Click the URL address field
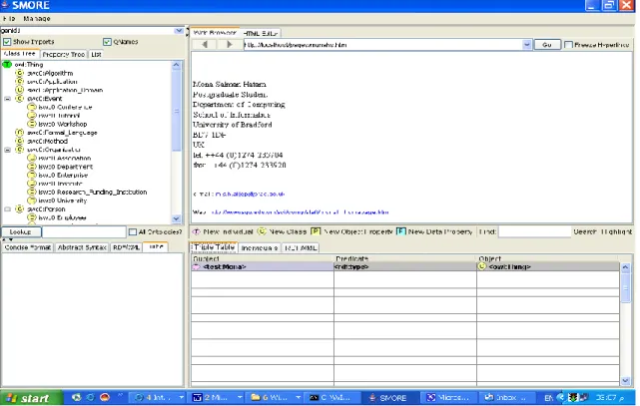This screenshot has height=406, width=640. coord(383,45)
